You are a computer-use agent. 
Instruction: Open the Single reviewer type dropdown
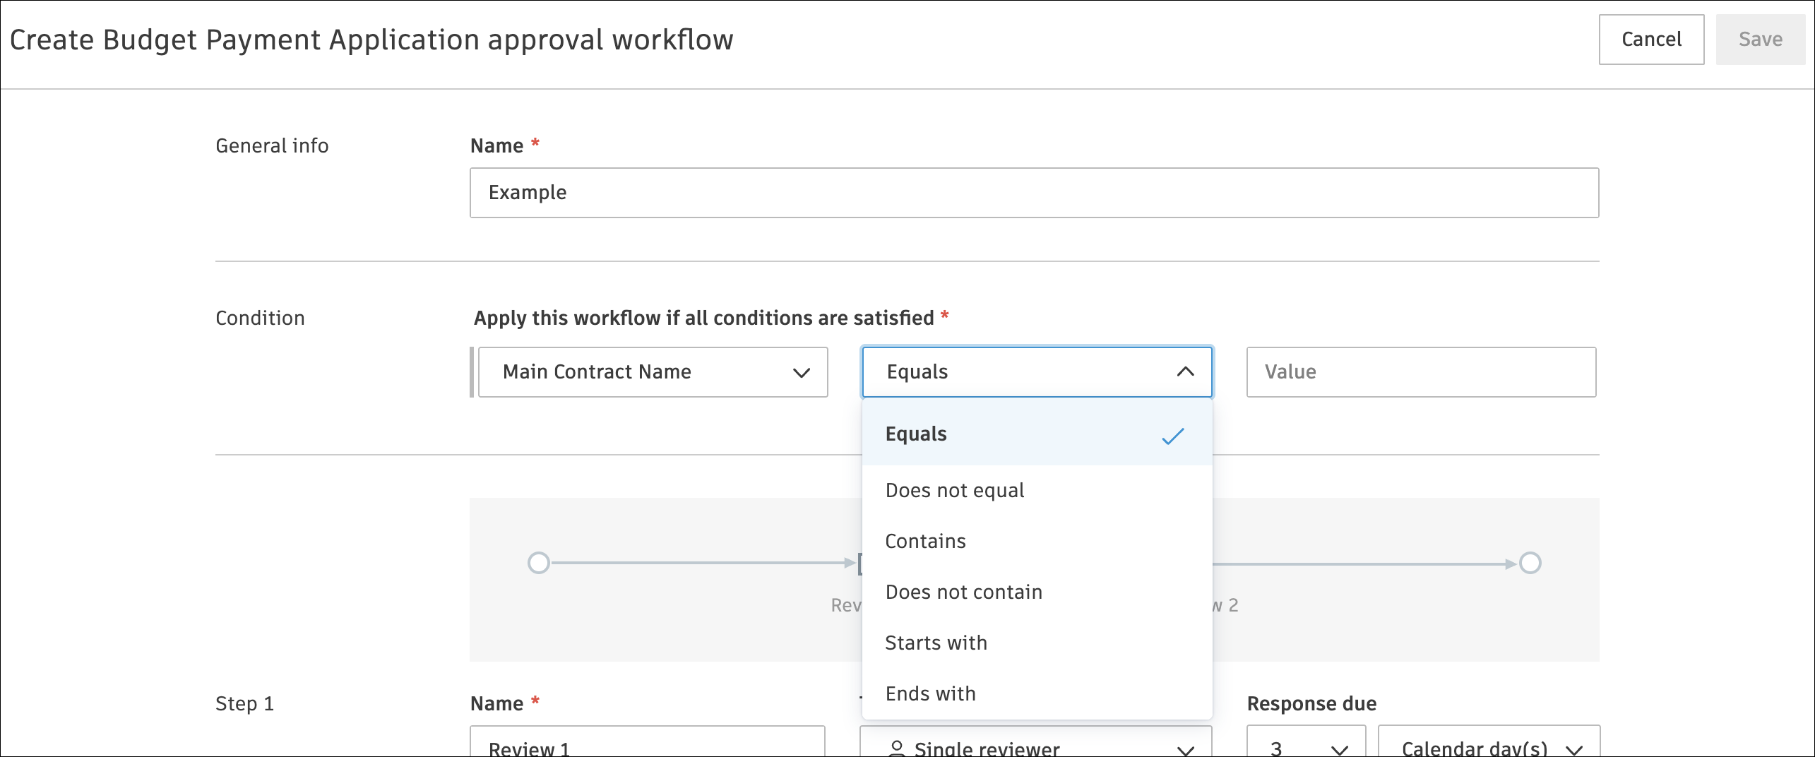tap(1035, 747)
